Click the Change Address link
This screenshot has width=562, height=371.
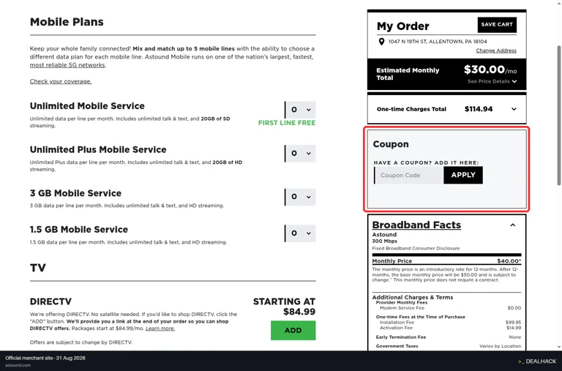coord(496,50)
